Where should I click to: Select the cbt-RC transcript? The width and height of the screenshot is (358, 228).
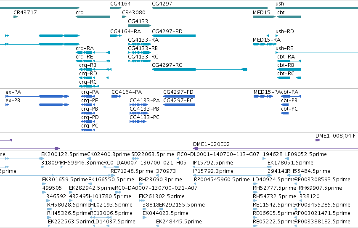click(289, 78)
